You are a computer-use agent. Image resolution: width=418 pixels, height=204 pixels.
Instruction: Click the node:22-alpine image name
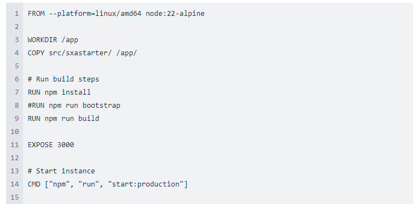coord(175,14)
